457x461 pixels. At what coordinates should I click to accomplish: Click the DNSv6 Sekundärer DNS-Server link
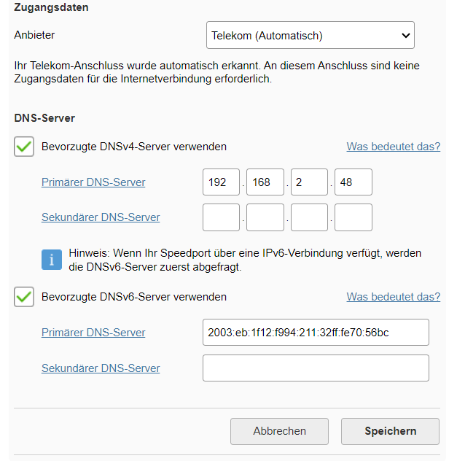[101, 368]
